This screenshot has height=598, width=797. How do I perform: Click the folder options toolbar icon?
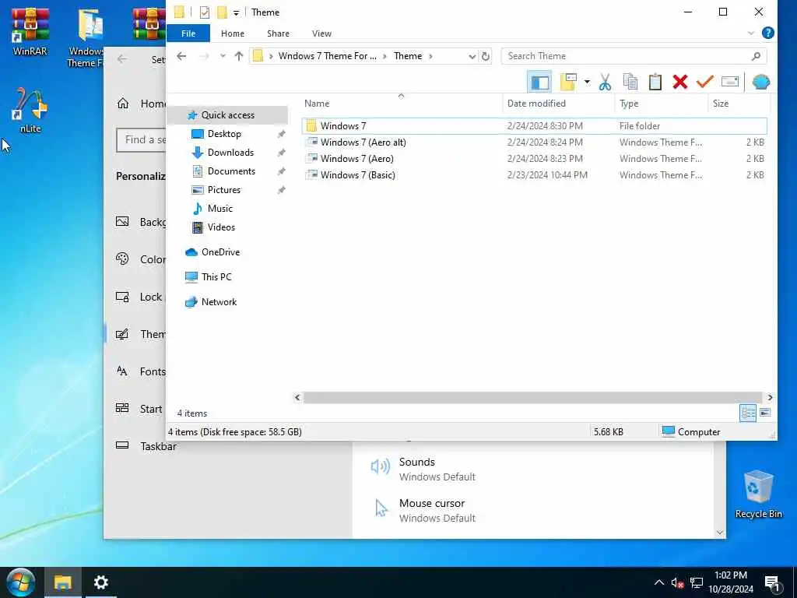pyautogui.click(x=568, y=82)
